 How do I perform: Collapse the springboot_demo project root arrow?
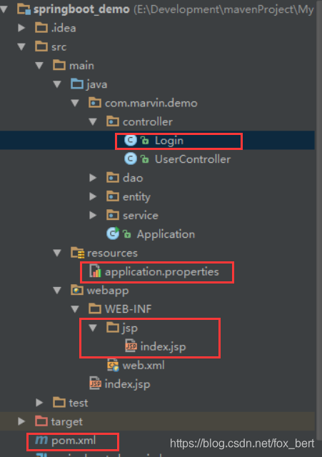pyautogui.click(x=4, y=9)
